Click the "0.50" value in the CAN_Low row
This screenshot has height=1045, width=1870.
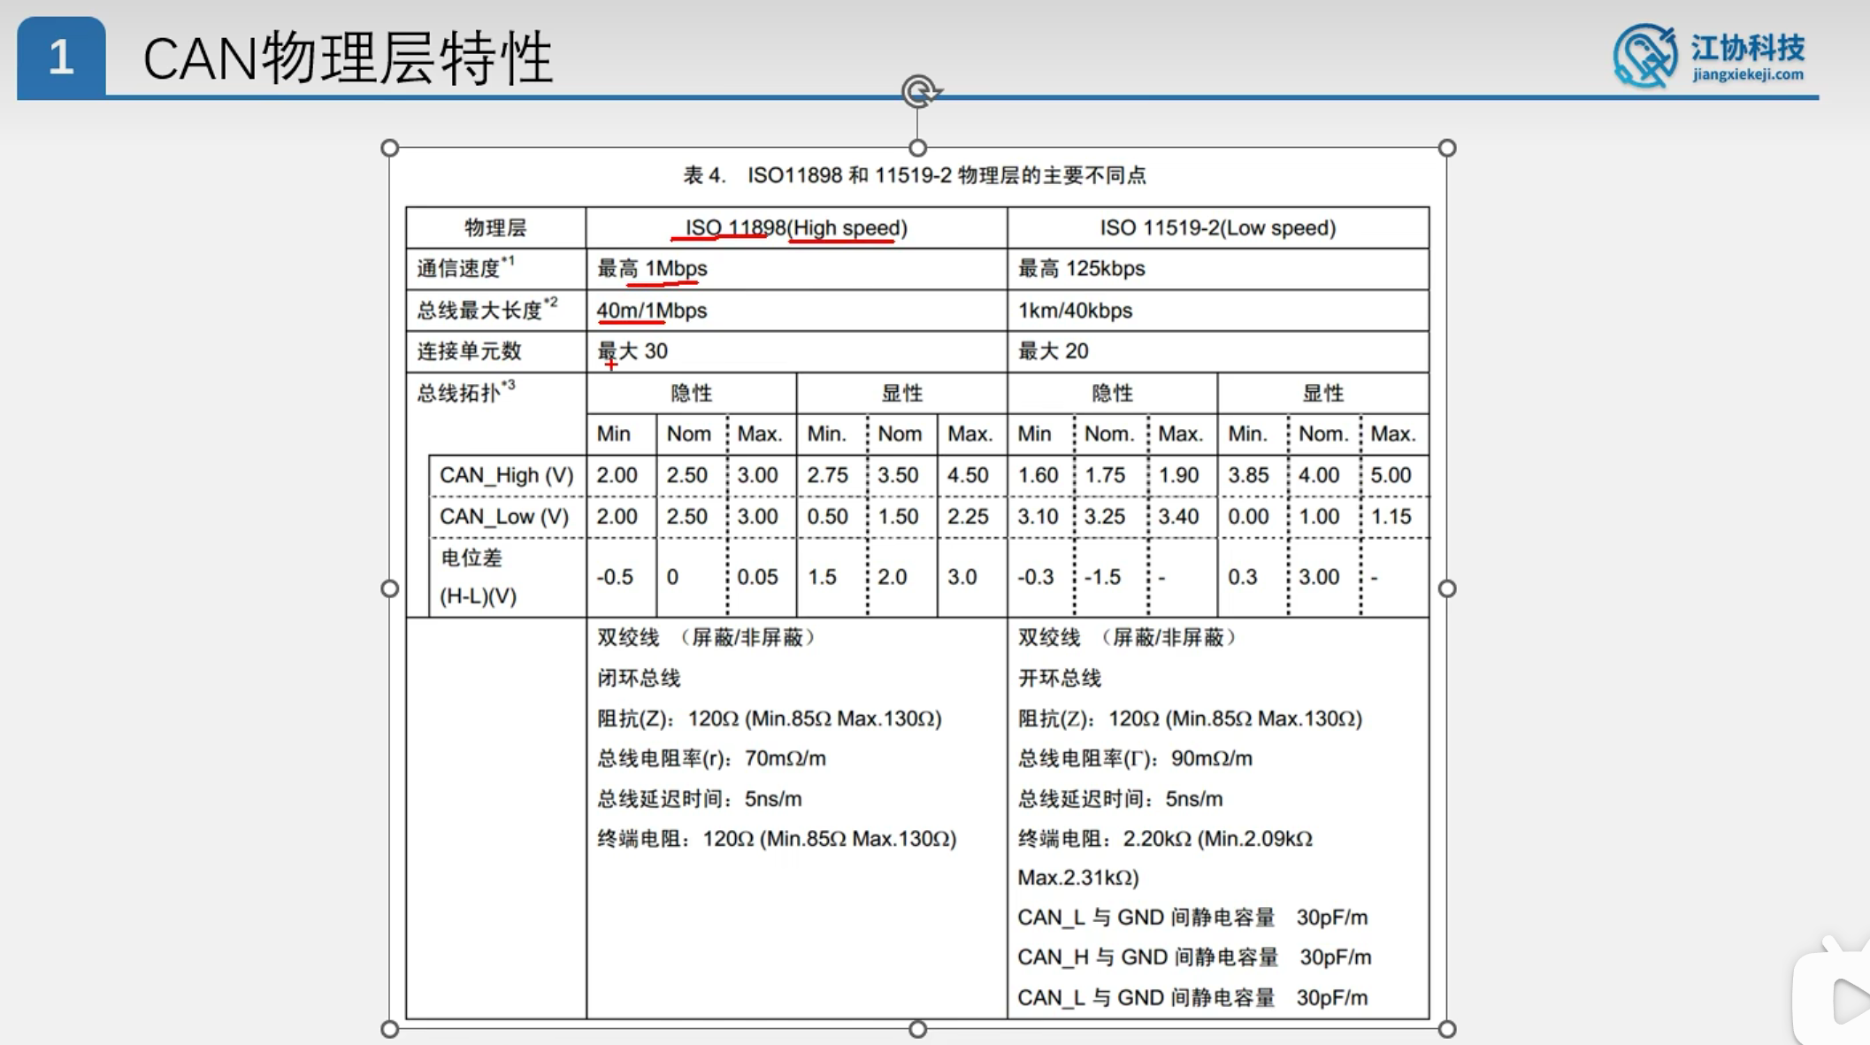[x=828, y=517]
